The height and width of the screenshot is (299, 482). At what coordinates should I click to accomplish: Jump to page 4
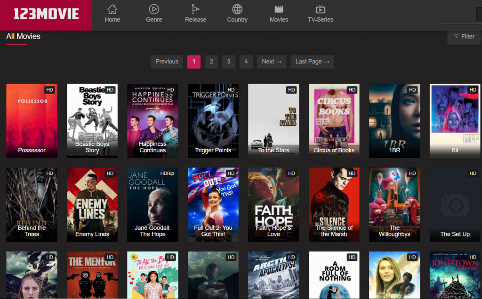pyautogui.click(x=246, y=62)
